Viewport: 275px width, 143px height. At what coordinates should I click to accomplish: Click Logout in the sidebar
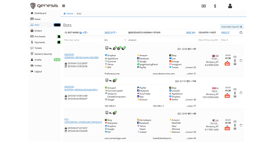click(38, 71)
